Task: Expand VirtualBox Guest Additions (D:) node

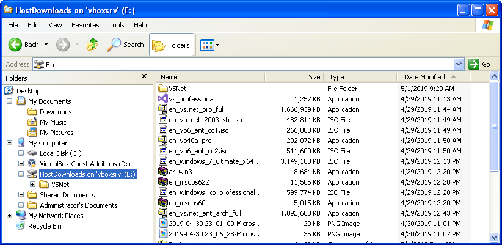Action: (x=21, y=164)
